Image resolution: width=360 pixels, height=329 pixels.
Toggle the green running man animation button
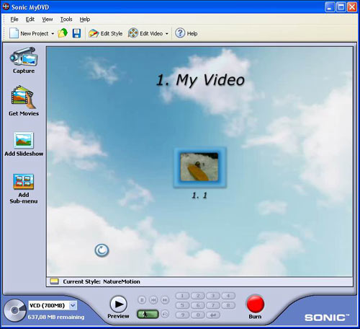148,314
